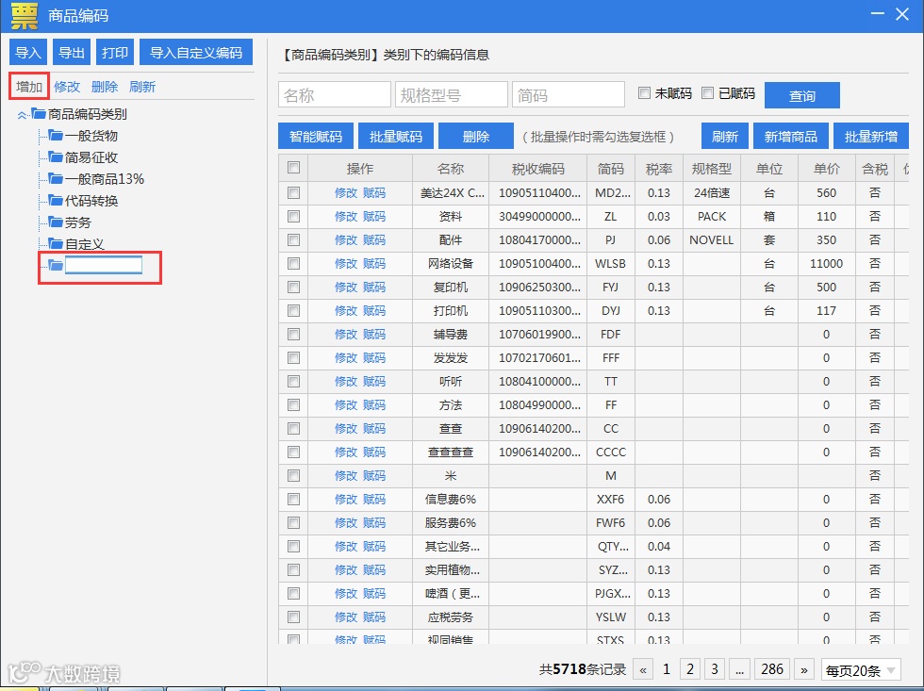The image size is (924, 691).
Task: Select the 劳务 folder icon
Action: point(56,222)
